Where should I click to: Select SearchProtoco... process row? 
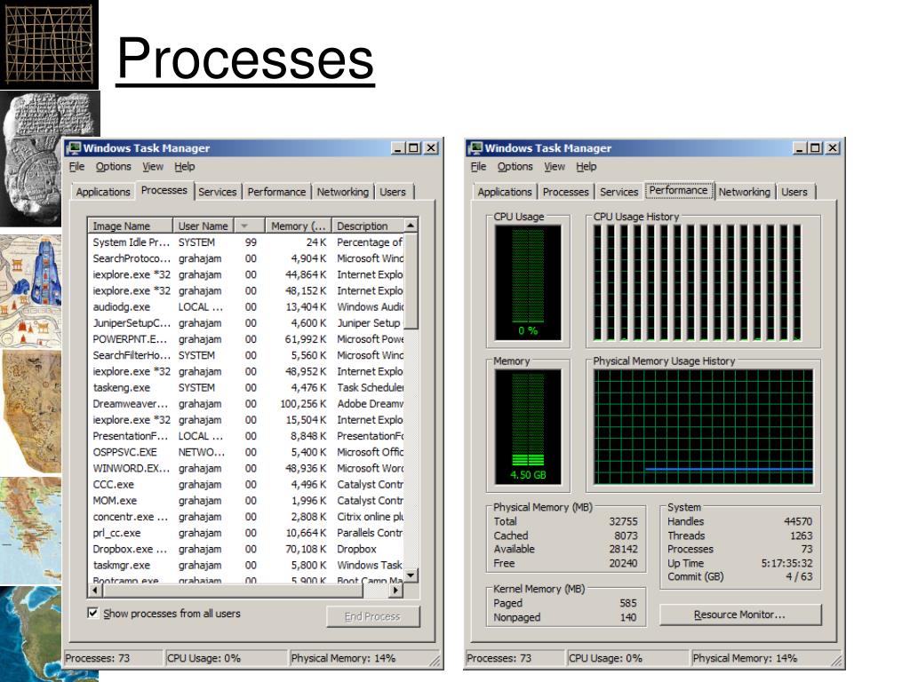(246, 258)
